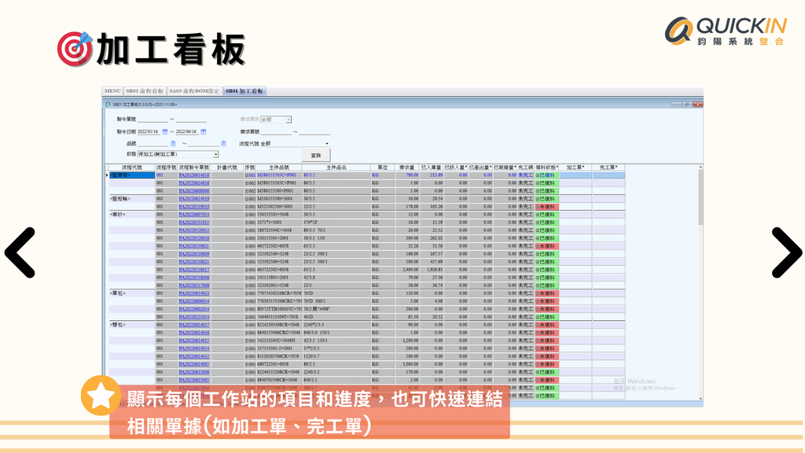805x453 pixels.
Task: Switch to the SA03 流程BOM設定 tab
Action: tap(194, 90)
